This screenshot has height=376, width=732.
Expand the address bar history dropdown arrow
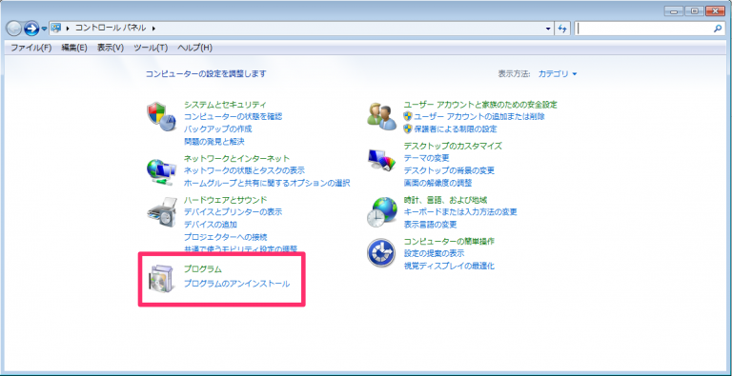click(548, 29)
